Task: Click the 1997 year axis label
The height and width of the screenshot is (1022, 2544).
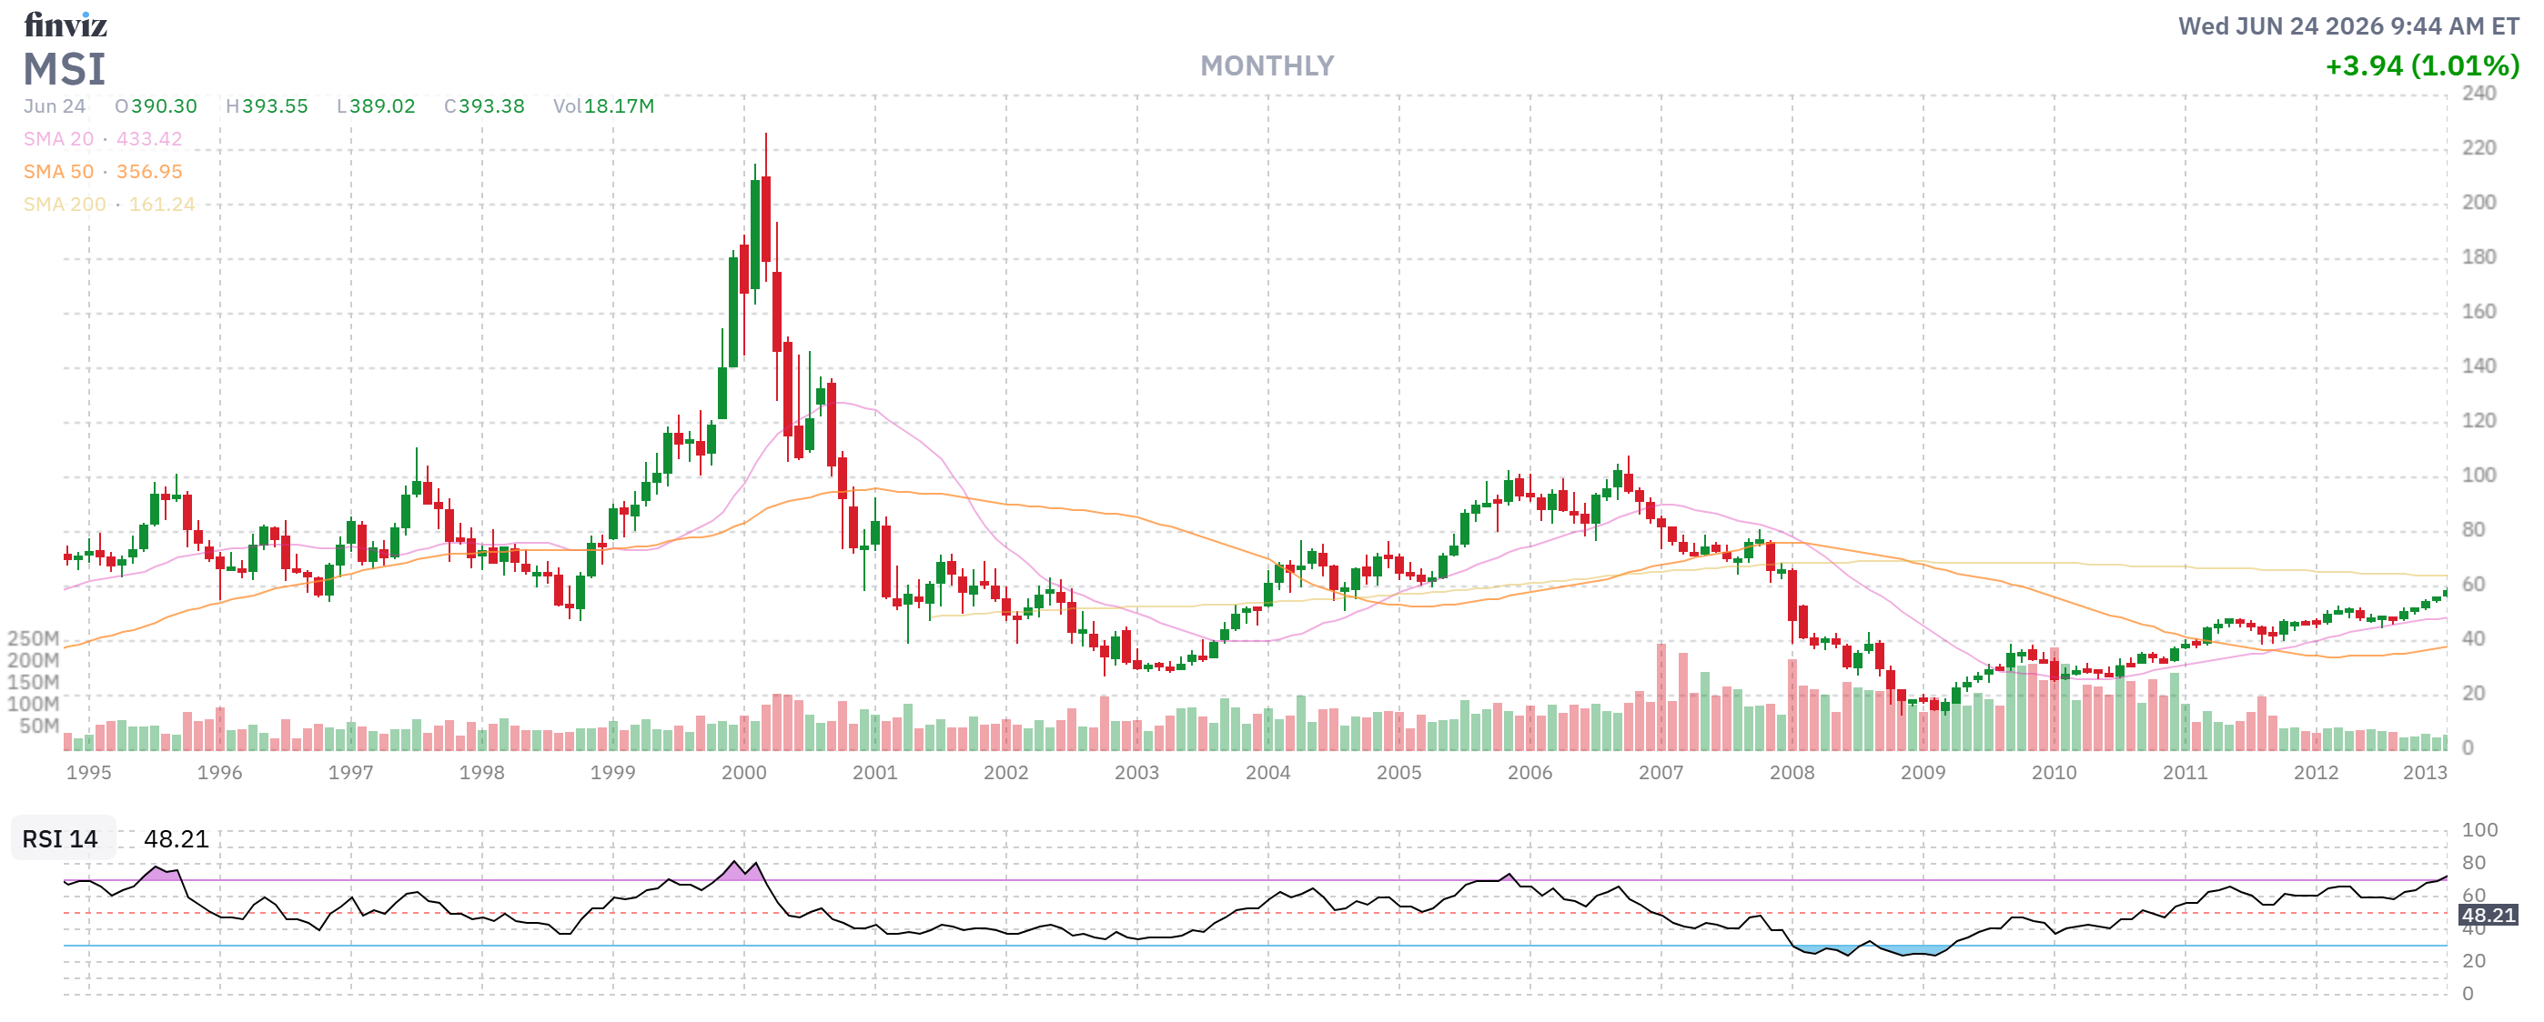Action: click(x=350, y=773)
